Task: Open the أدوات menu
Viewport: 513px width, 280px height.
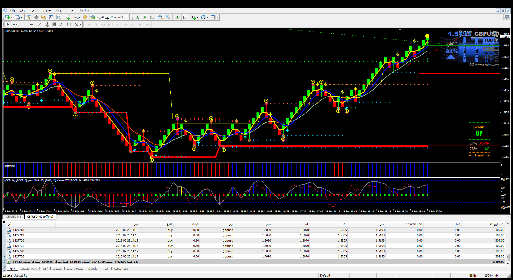Action: click(60, 10)
